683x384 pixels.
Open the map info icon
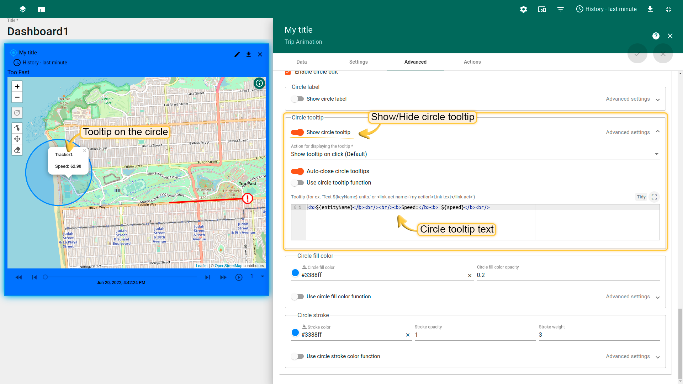click(259, 83)
